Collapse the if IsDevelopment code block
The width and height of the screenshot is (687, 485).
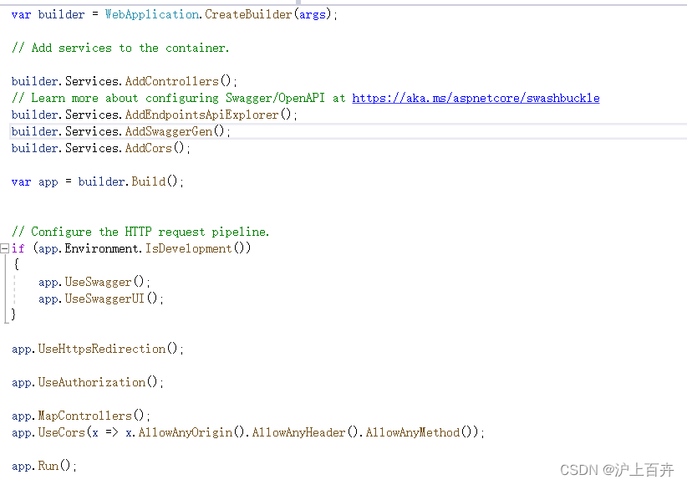tap(5, 248)
